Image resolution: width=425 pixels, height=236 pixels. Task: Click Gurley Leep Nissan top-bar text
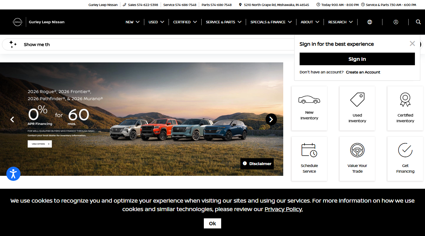click(103, 5)
